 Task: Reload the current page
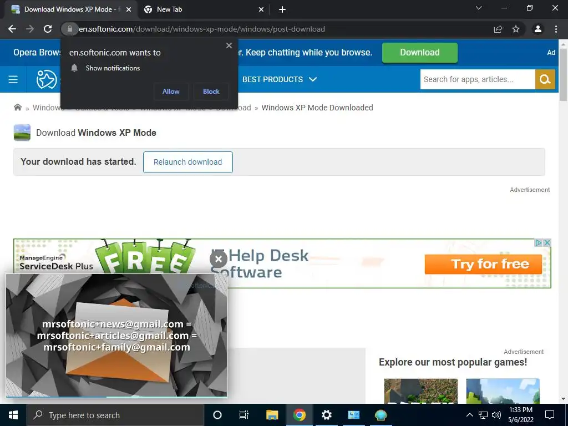pyautogui.click(x=48, y=29)
